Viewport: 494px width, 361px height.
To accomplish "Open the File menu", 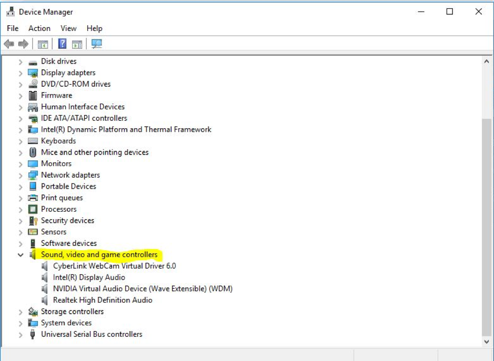I will pyautogui.click(x=13, y=28).
